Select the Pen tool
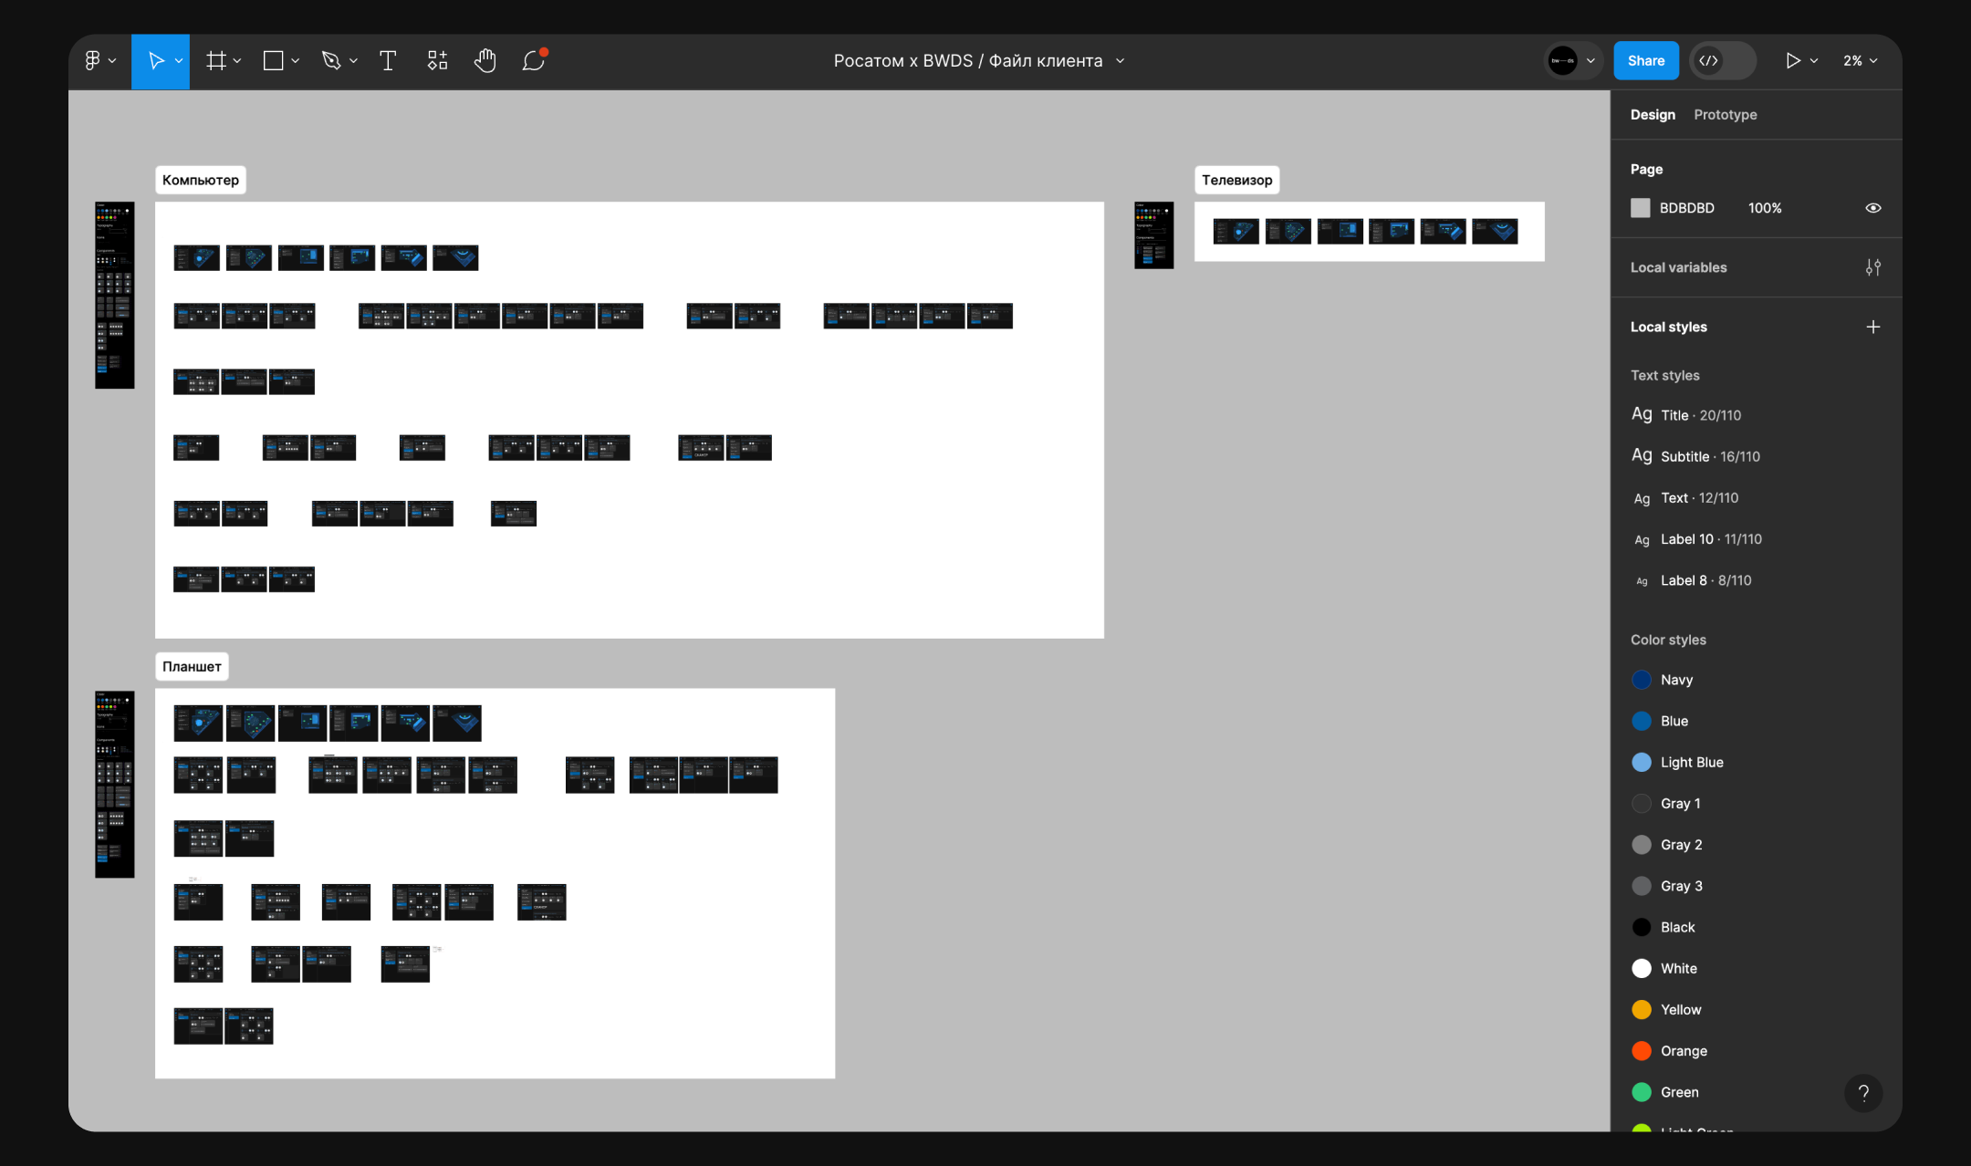The height and width of the screenshot is (1166, 1971). coord(330,61)
